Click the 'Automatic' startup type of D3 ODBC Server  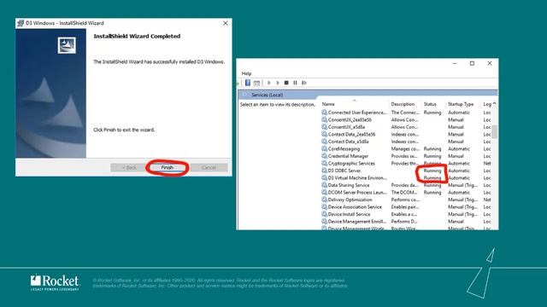pos(459,171)
